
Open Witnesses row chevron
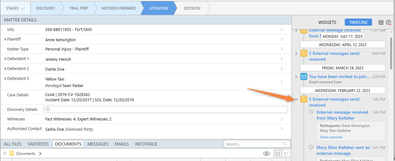coord(282,119)
